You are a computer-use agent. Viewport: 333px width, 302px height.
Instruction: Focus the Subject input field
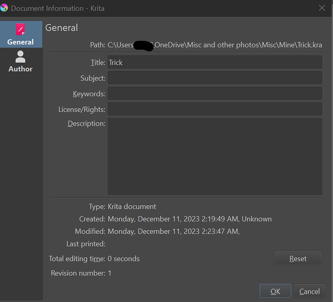pyautogui.click(x=215, y=78)
